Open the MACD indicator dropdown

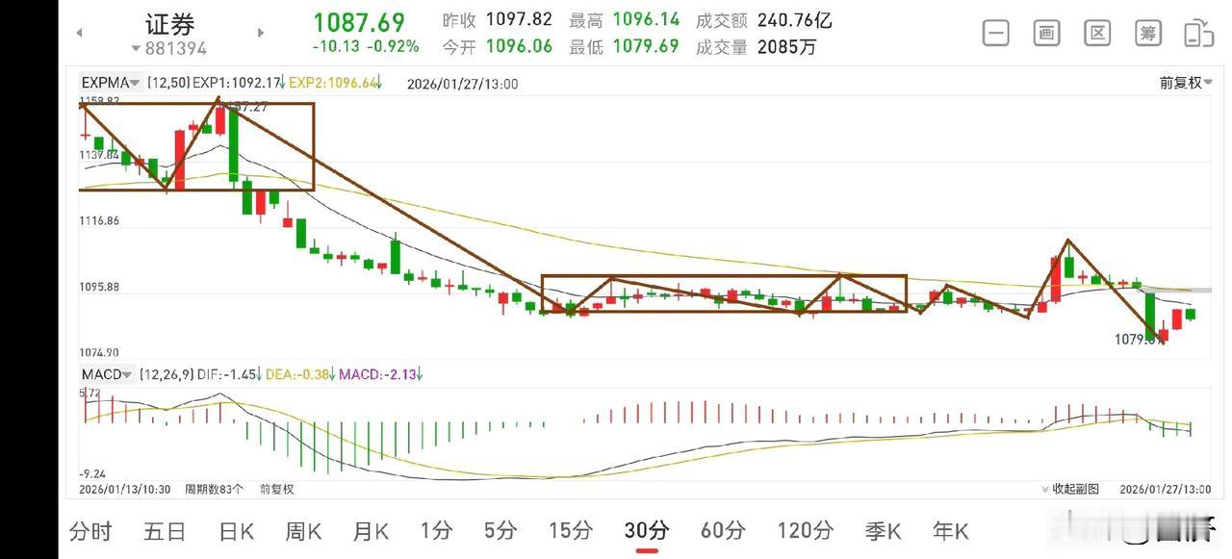coord(107,373)
